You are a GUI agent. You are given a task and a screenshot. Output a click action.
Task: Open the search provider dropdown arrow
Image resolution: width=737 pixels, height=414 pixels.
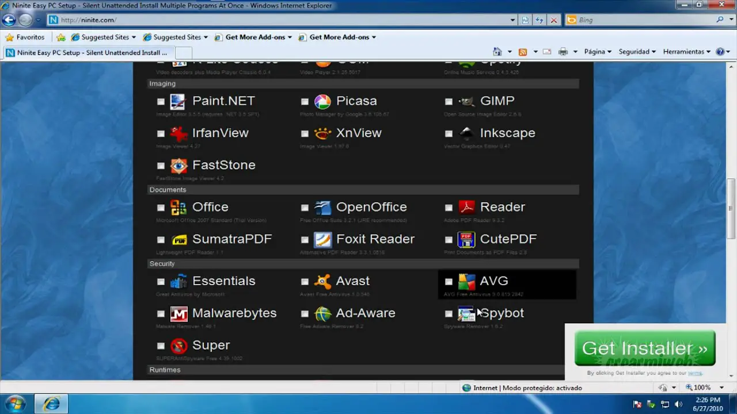[x=731, y=20]
